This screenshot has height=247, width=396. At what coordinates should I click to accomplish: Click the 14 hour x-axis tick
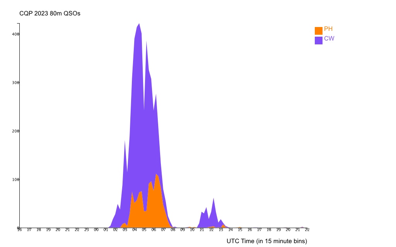(x=230, y=230)
